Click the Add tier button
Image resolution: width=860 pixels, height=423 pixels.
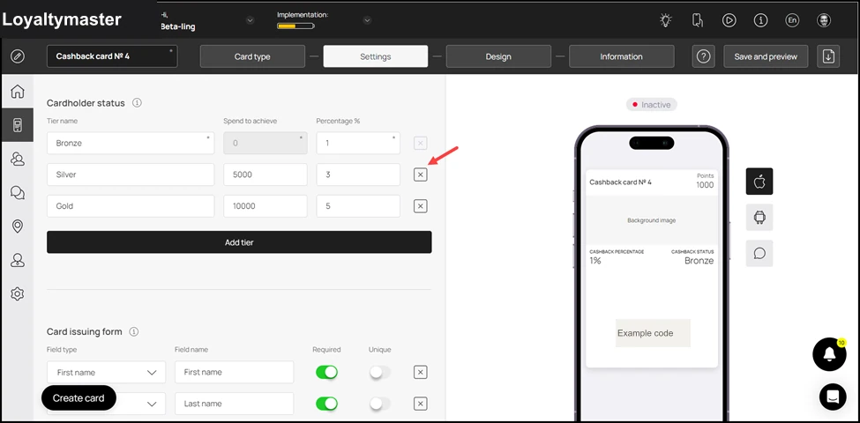tap(239, 242)
